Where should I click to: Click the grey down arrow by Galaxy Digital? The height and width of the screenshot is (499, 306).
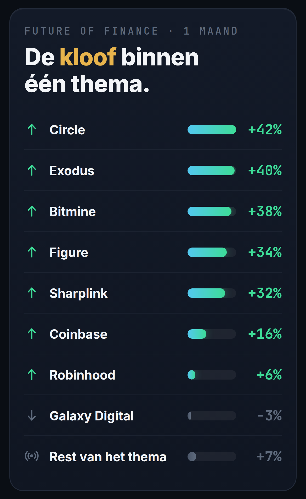point(32,416)
